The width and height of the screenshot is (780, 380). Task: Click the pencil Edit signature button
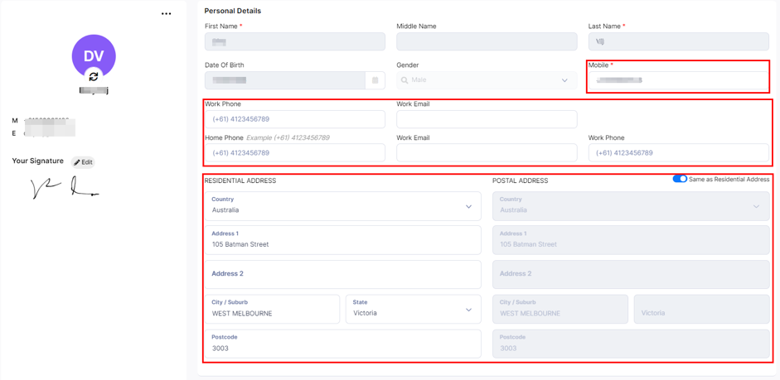(x=83, y=162)
